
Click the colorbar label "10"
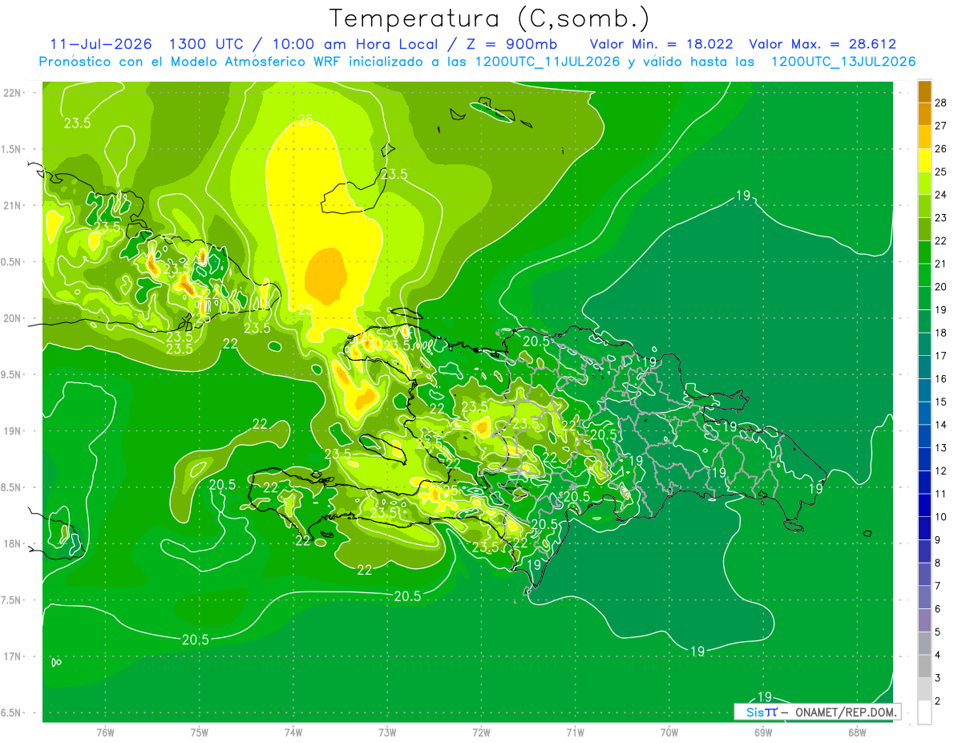pyautogui.click(x=941, y=517)
